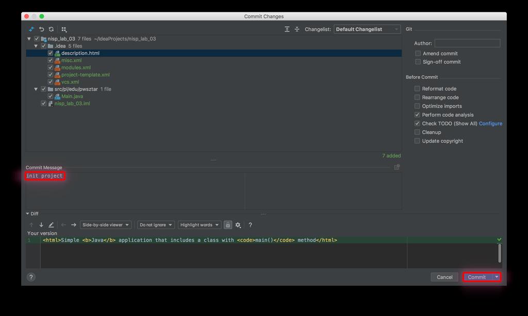Disable Perform code analysis checkbox

(x=417, y=115)
